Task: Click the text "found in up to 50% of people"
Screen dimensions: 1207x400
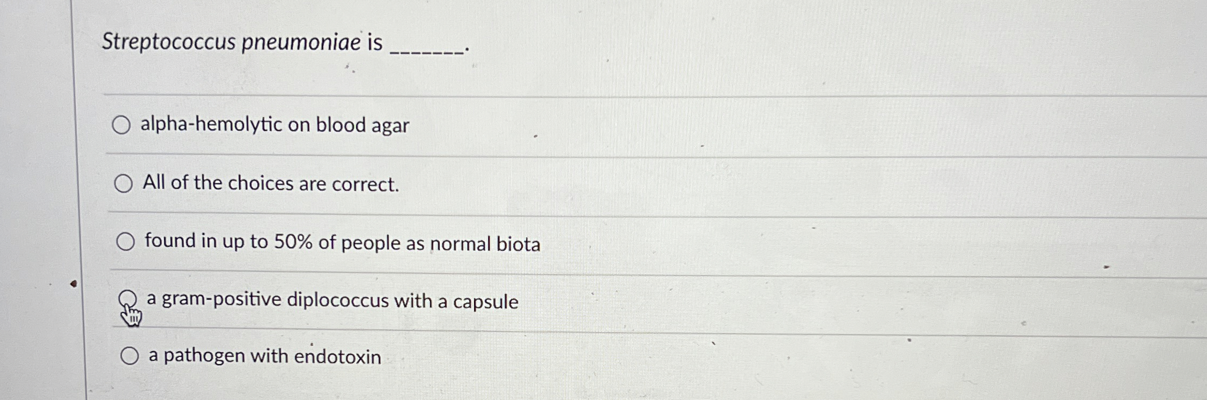Action: pyautogui.click(x=343, y=242)
